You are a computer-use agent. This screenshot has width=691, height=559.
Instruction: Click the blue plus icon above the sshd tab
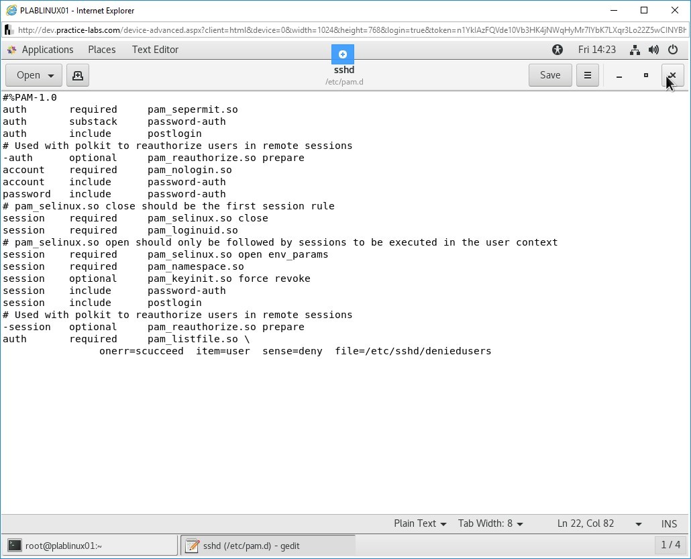pos(343,54)
